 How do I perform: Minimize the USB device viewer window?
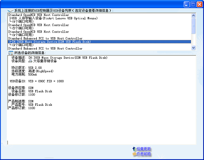(x=187, y=4)
